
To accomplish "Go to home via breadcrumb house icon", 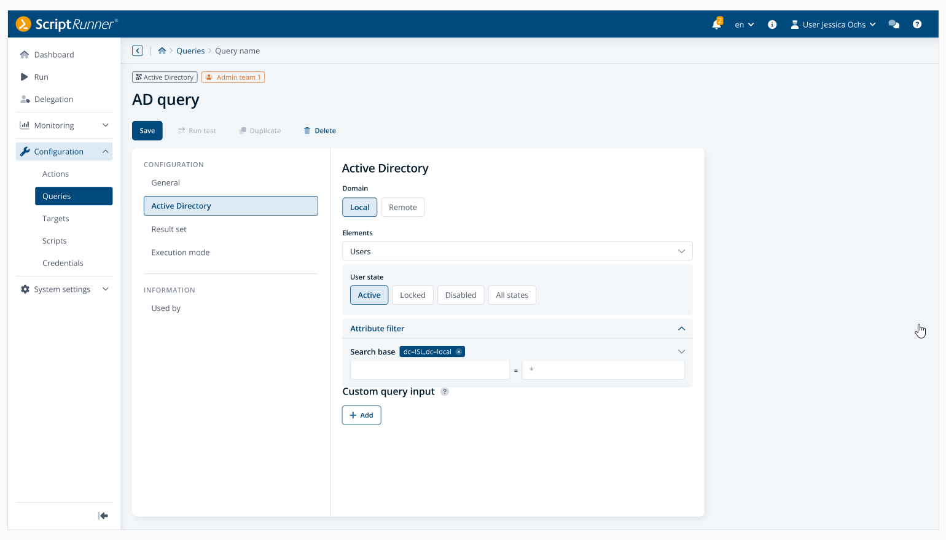I will (162, 51).
